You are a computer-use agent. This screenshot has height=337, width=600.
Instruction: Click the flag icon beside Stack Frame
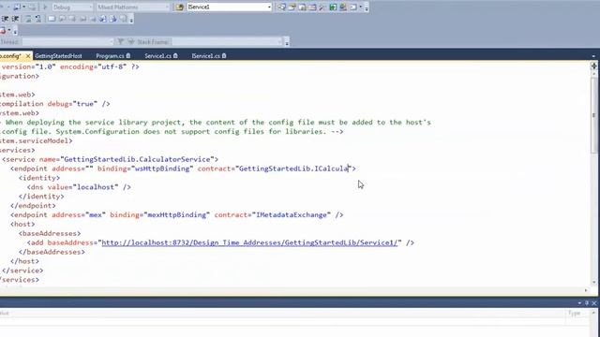(131, 41)
